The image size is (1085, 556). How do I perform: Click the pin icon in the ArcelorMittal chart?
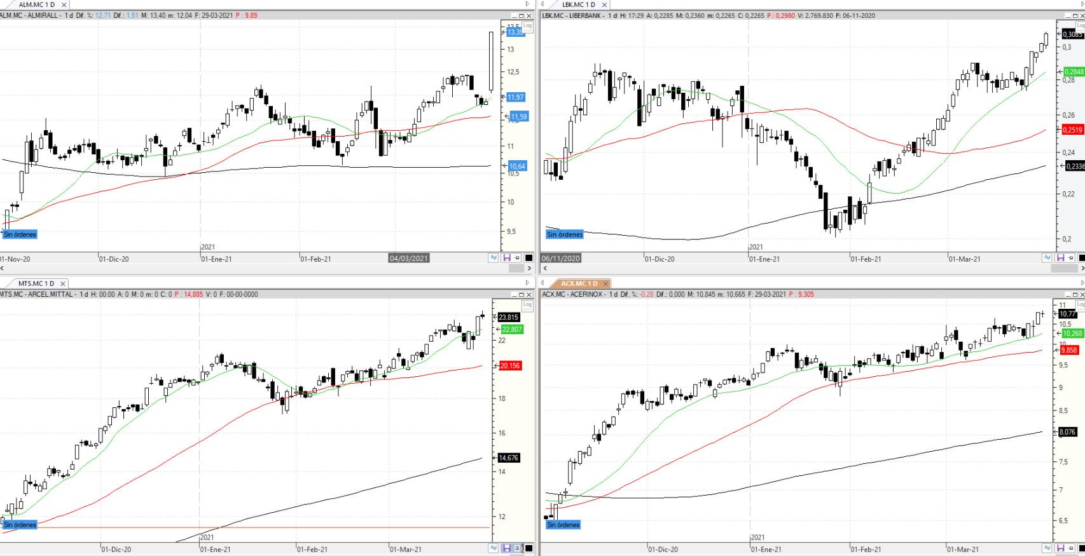click(x=518, y=548)
